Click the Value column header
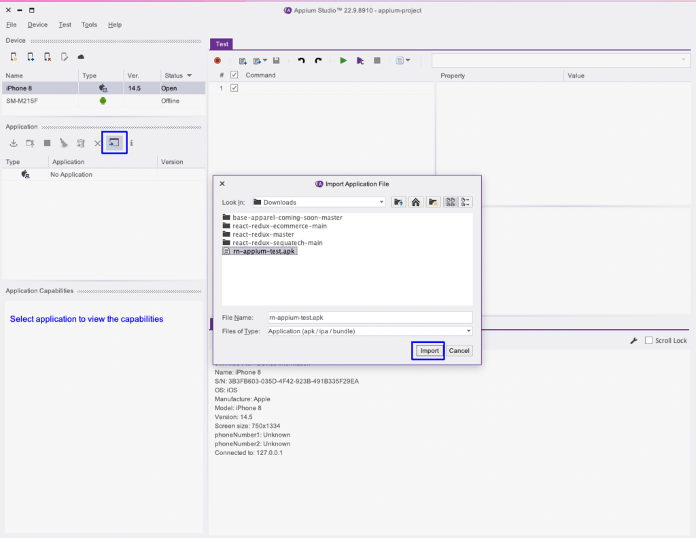 click(x=627, y=75)
